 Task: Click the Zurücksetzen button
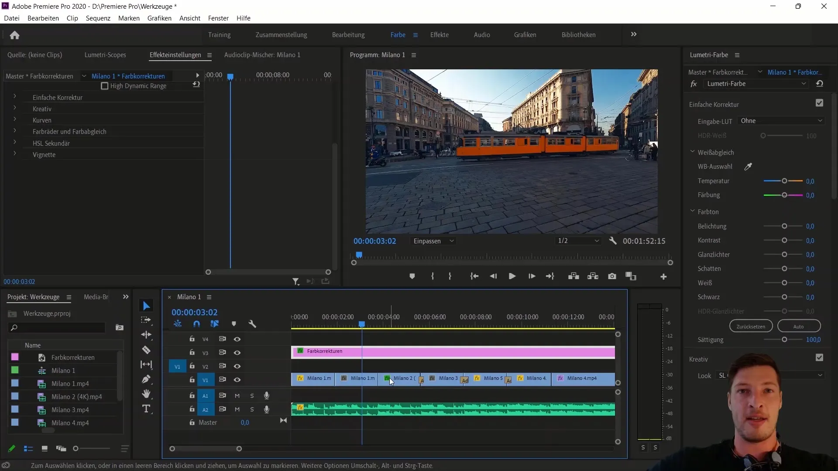click(x=751, y=326)
